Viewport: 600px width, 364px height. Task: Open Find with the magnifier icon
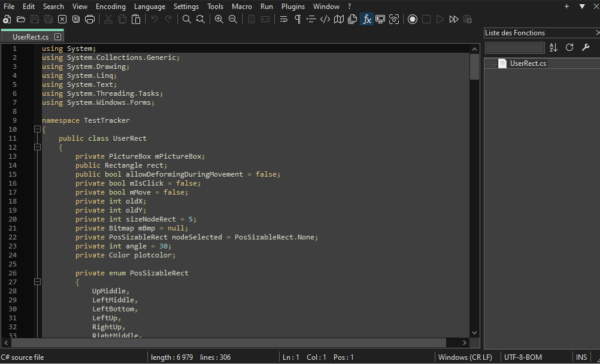pos(186,19)
